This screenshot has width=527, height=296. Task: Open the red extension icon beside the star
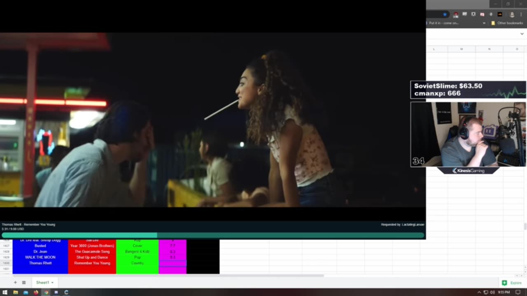tap(456, 14)
